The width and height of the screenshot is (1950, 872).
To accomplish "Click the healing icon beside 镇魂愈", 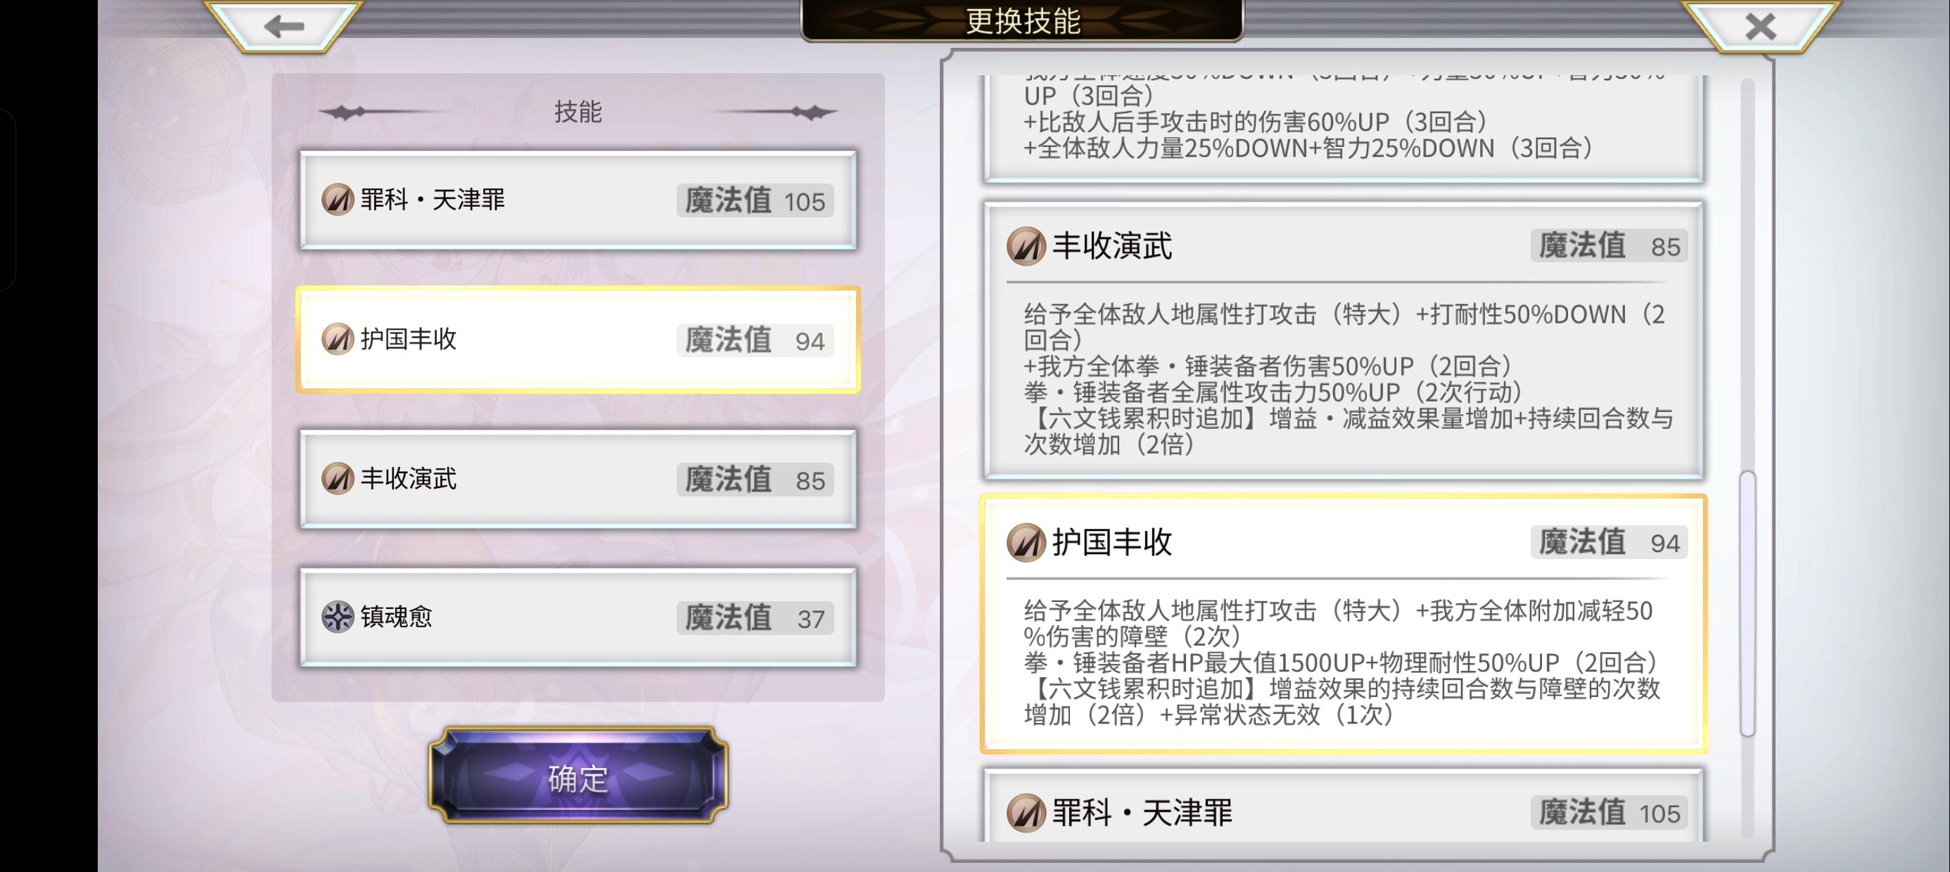I will point(338,617).
